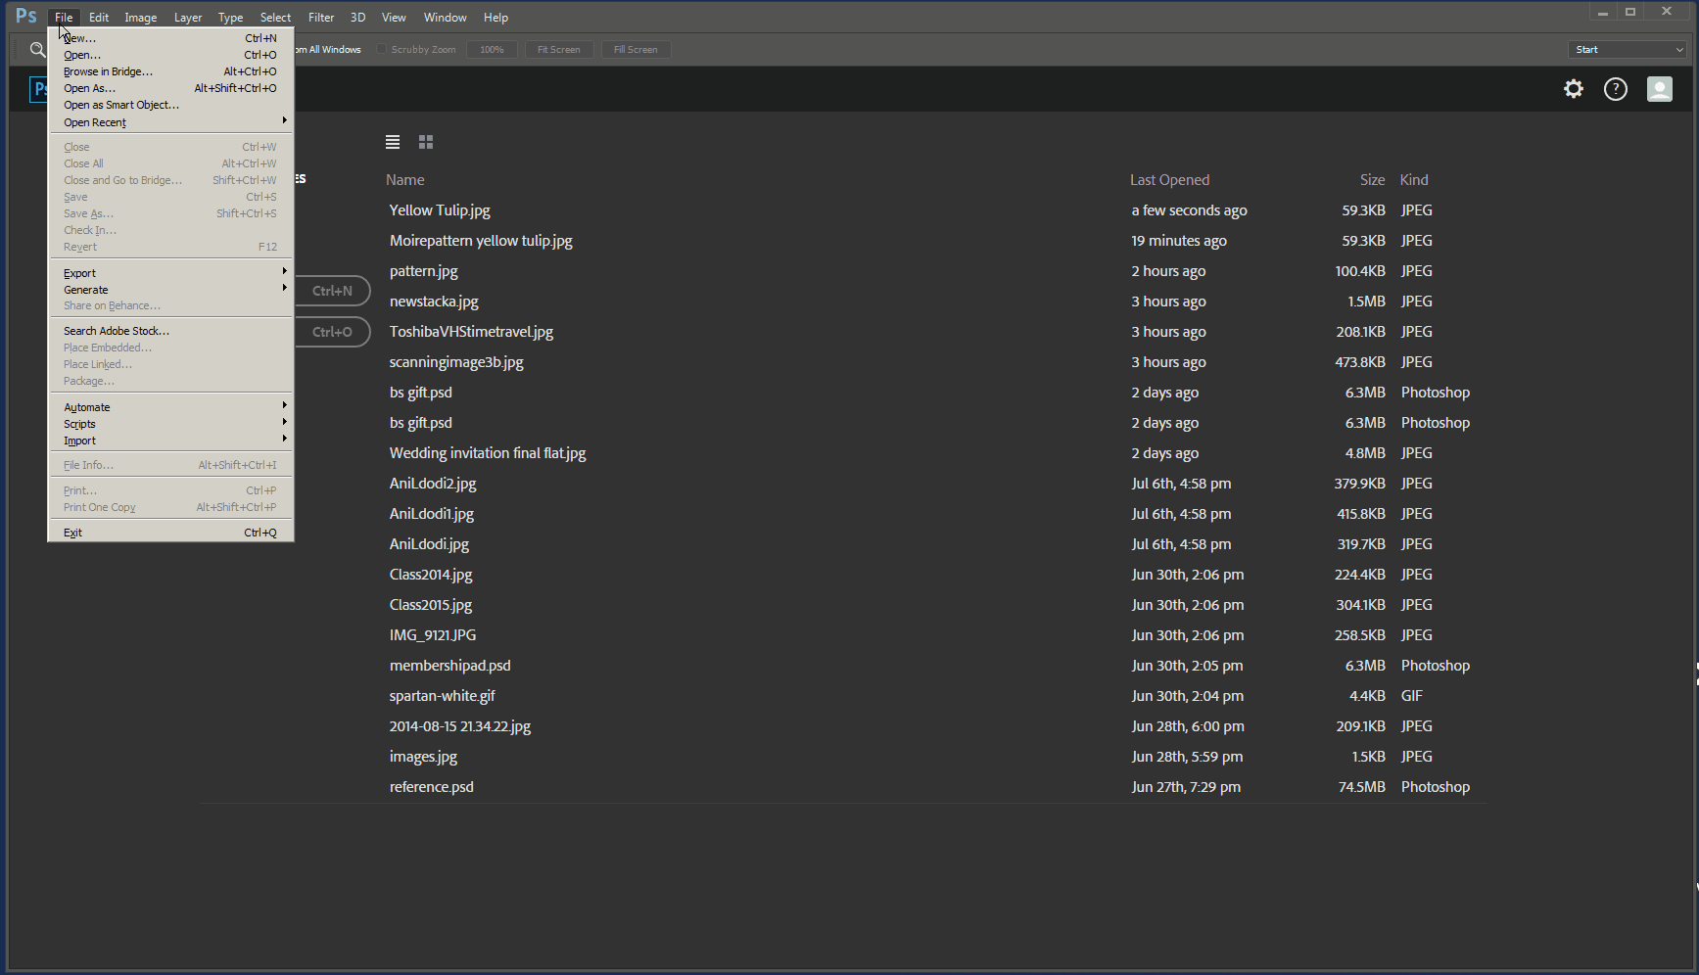Open Wedding invitation final flat.jpg
Screen dimensions: 1699x975
(x=488, y=453)
